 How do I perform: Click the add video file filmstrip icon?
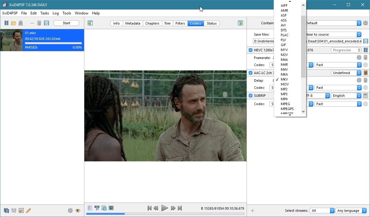6,23
